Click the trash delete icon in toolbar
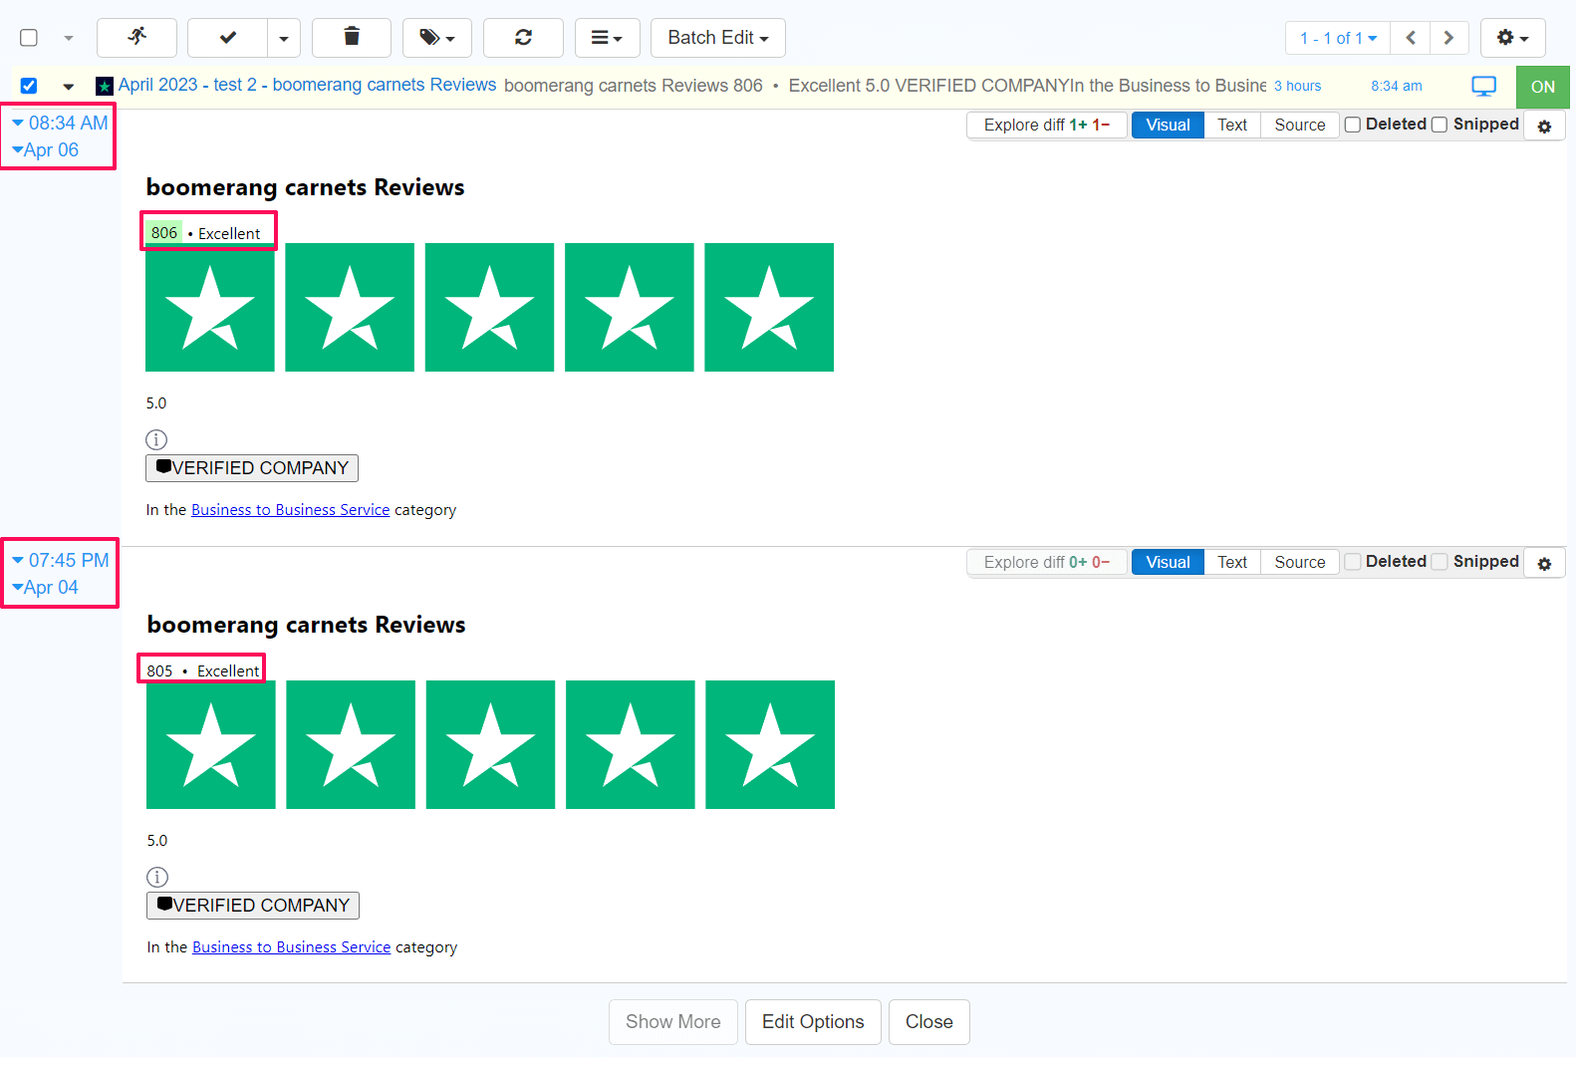1579x1065 pixels. coord(351,38)
